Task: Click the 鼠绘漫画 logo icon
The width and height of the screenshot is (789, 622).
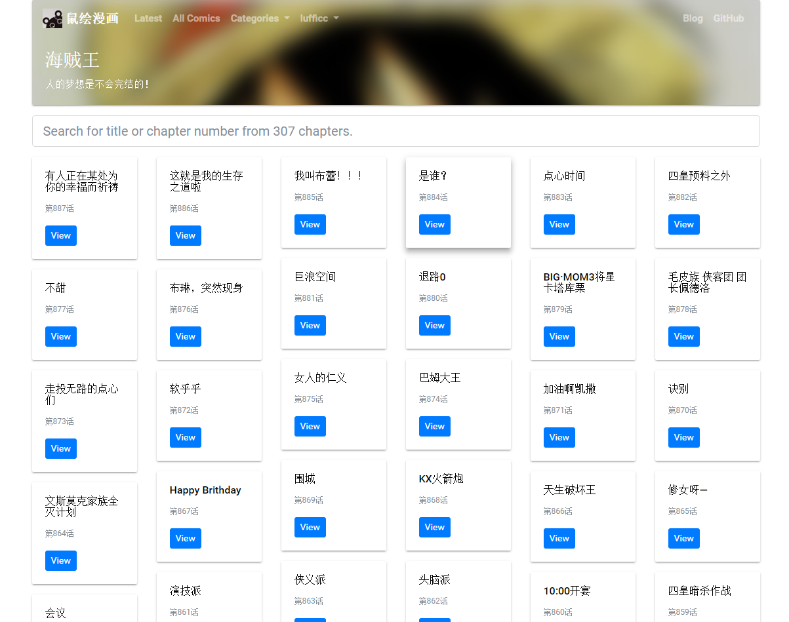Action: click(52, 18)
